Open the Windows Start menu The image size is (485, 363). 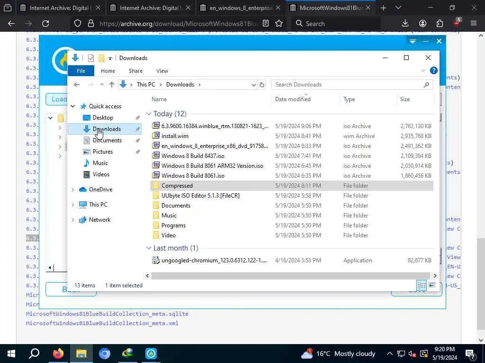coord(11,354)
